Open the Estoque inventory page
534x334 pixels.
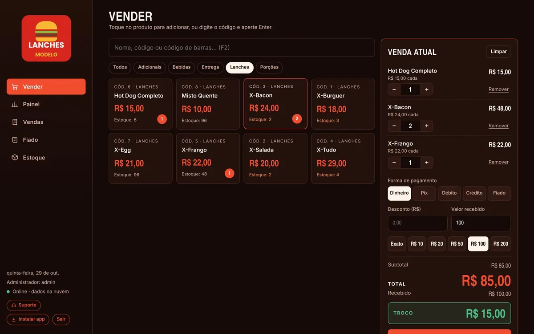pos(46,158)
